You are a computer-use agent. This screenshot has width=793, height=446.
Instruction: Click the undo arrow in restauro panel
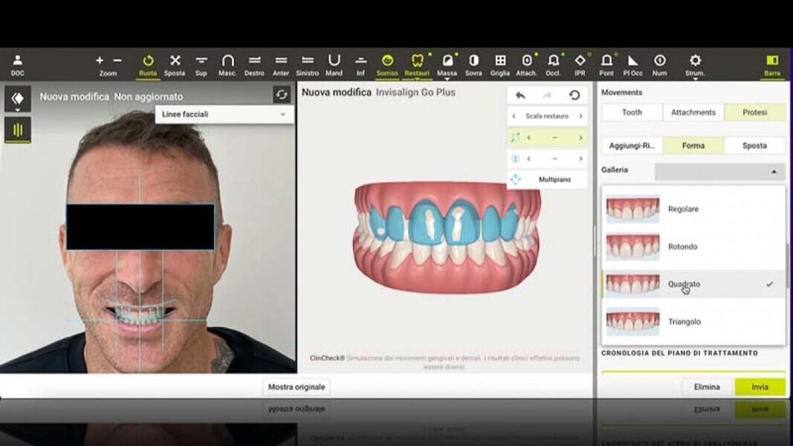(520, 95)
